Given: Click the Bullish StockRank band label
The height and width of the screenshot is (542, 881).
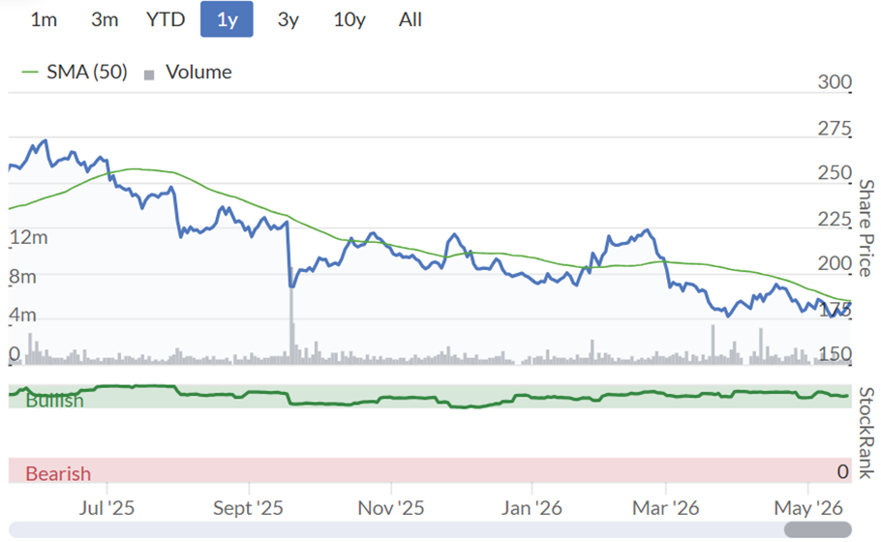Looking at the screenshot, I should [55, 401].
